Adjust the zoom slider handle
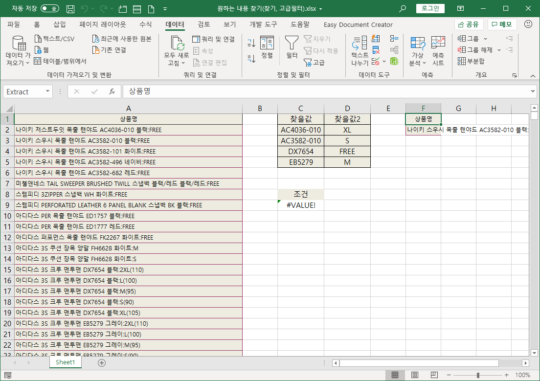This screenshot has width=540, height=381. [x=478, y=375]
